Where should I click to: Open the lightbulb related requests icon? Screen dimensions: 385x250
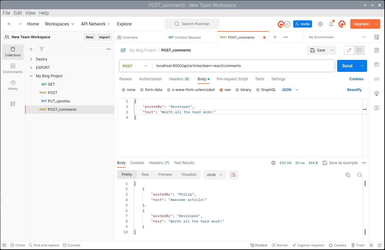click(377, 93)
